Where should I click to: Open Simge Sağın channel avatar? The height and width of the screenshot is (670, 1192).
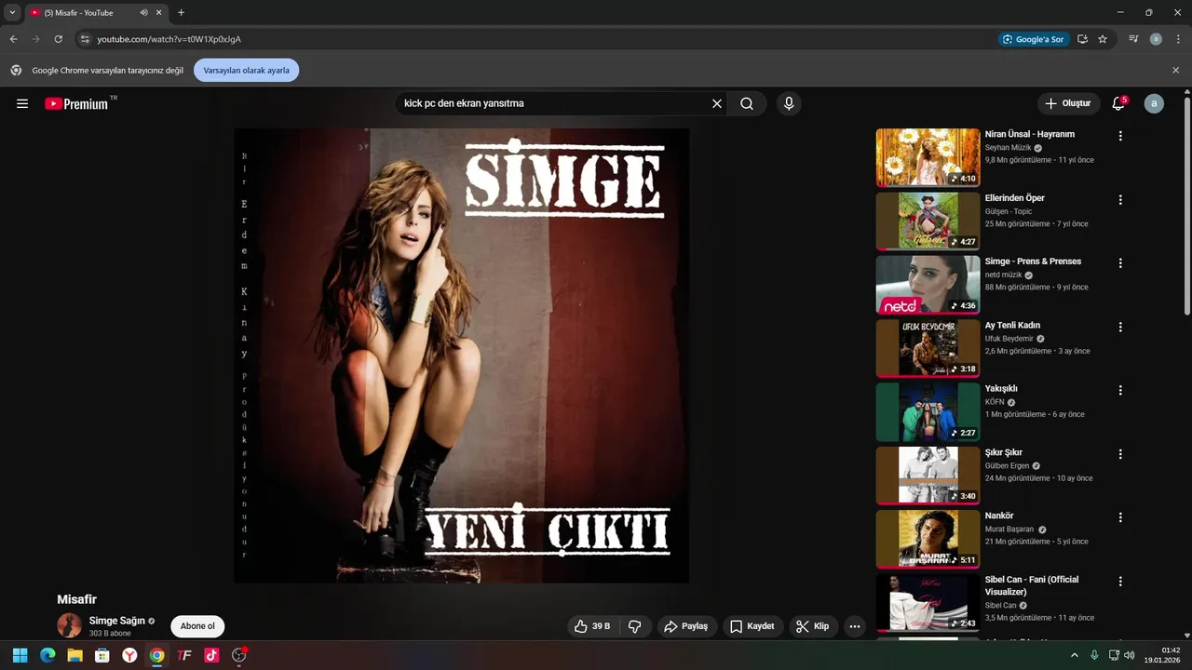point(69,625)
